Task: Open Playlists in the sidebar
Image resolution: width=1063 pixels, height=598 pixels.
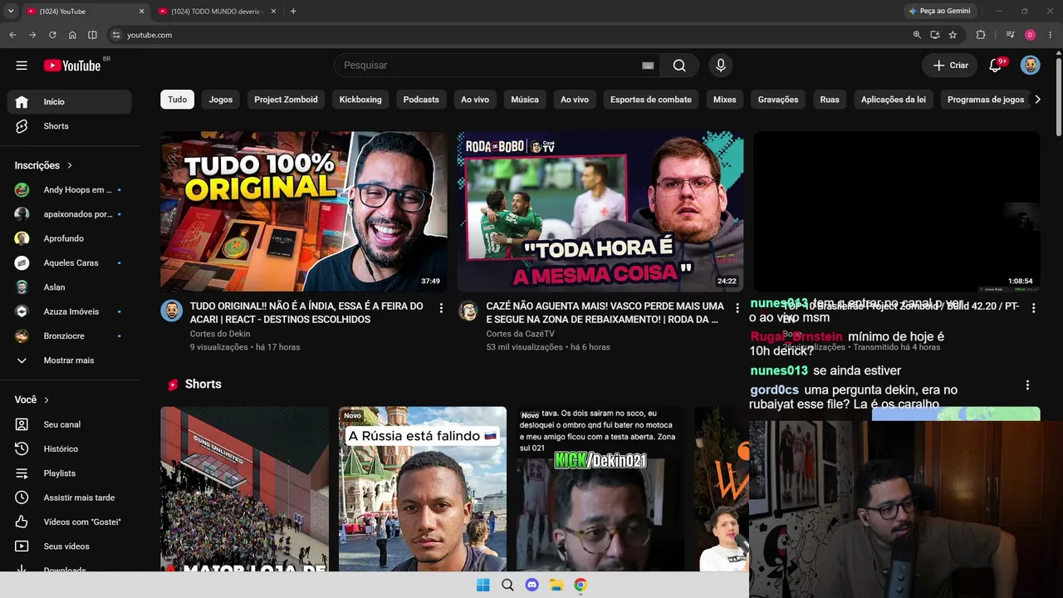Action: click(x=70, y=473)
